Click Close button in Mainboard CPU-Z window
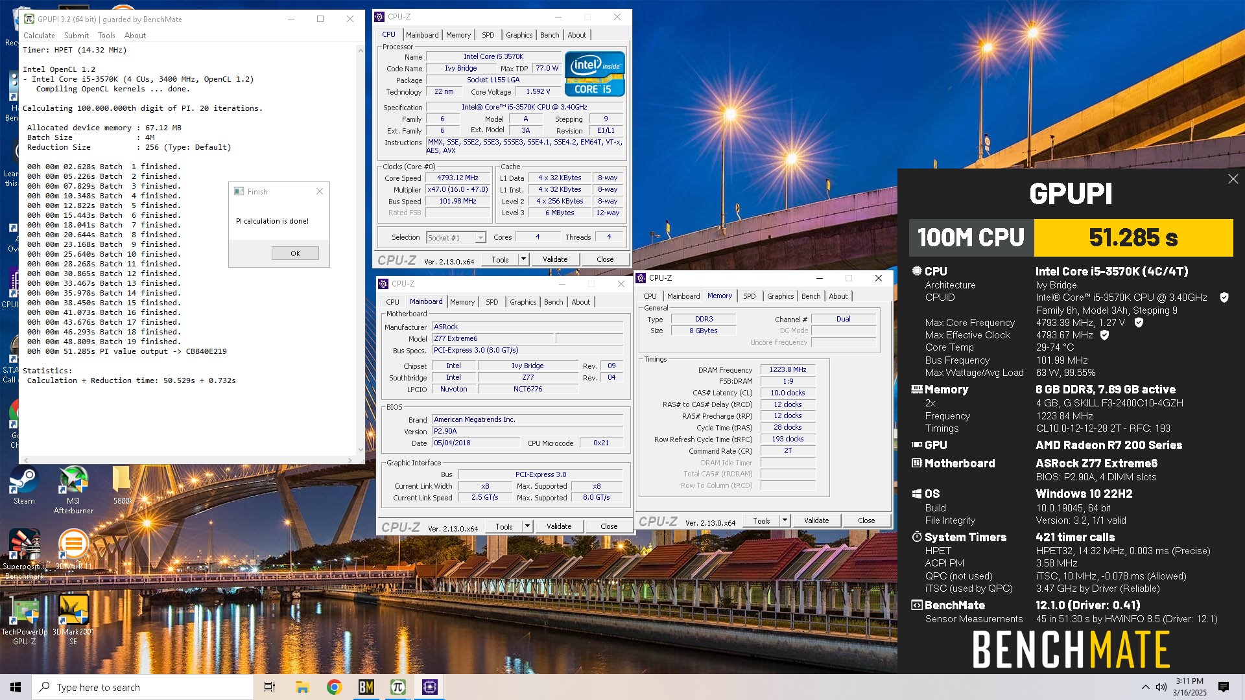This screenshot has width=1245, height=700. tap(609, 526)
